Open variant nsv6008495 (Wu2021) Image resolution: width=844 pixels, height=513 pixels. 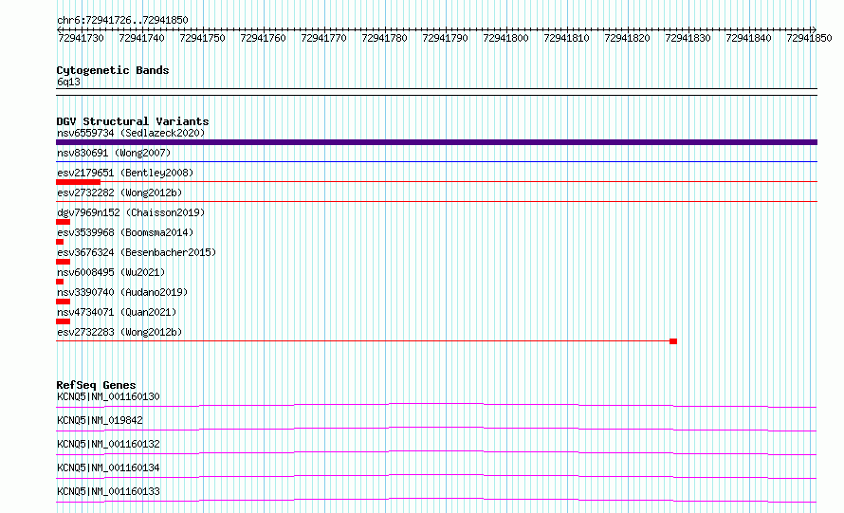111,272
